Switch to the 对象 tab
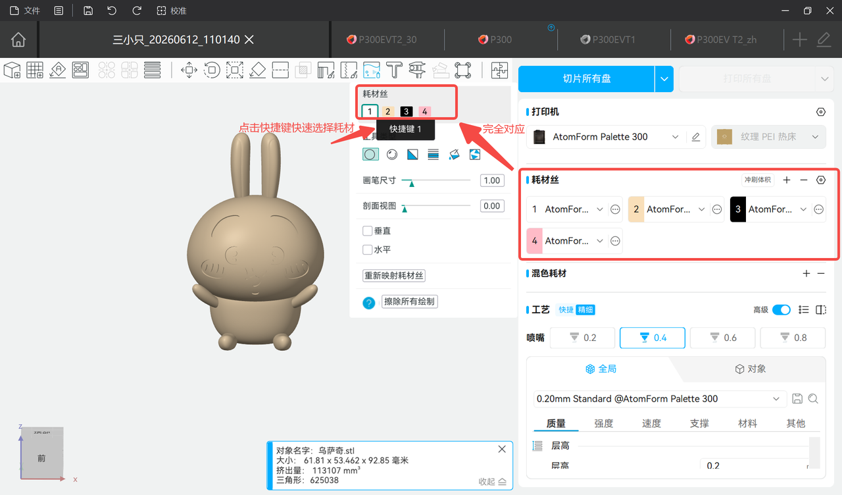 (750, 369)
